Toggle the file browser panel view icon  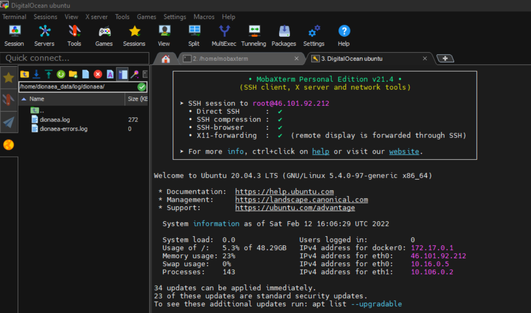(123, 74)
